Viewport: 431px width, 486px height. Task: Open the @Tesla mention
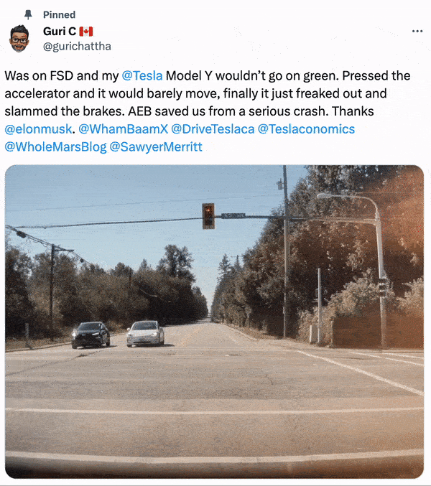tap(142, 75)
